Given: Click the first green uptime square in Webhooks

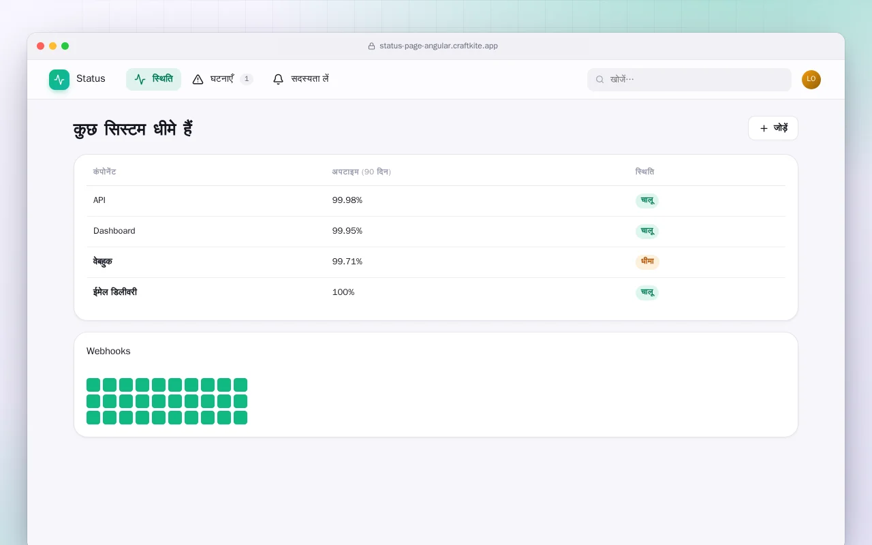Looking at the screenshot, I should [93, 385].
